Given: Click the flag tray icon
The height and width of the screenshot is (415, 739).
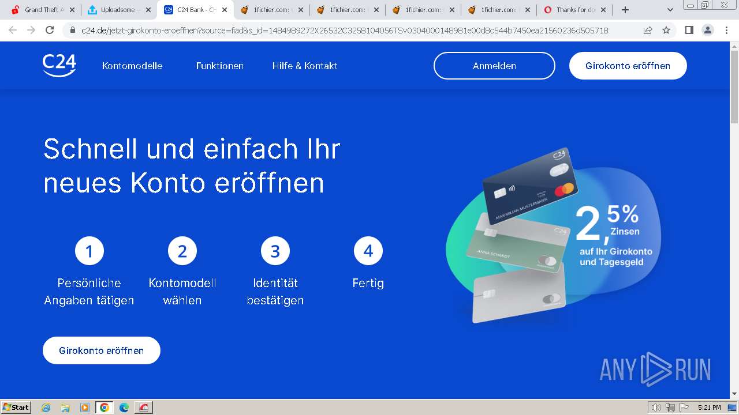Looking at the screenshot, I should coord(684,408).
